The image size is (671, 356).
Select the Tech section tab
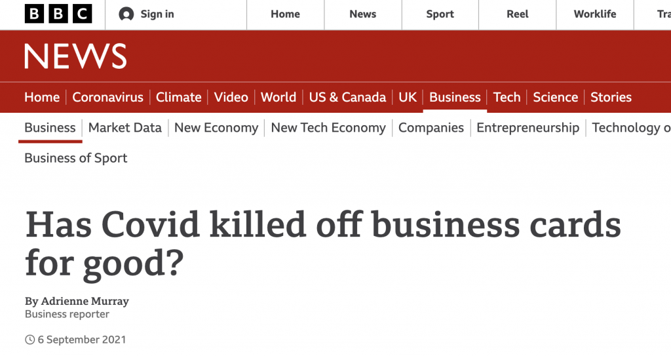(507, 97)
